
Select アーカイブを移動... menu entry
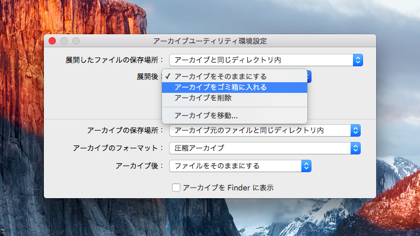click(234, 115)
